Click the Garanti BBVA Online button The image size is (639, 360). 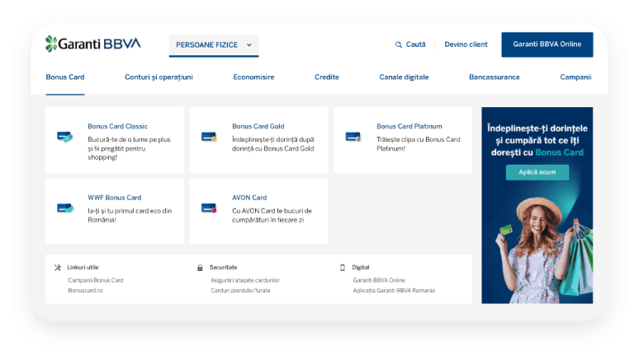click(547, 44)
